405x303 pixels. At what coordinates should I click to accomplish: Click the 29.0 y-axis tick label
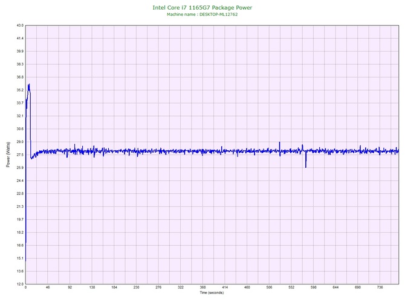click(x=20, y=142)
